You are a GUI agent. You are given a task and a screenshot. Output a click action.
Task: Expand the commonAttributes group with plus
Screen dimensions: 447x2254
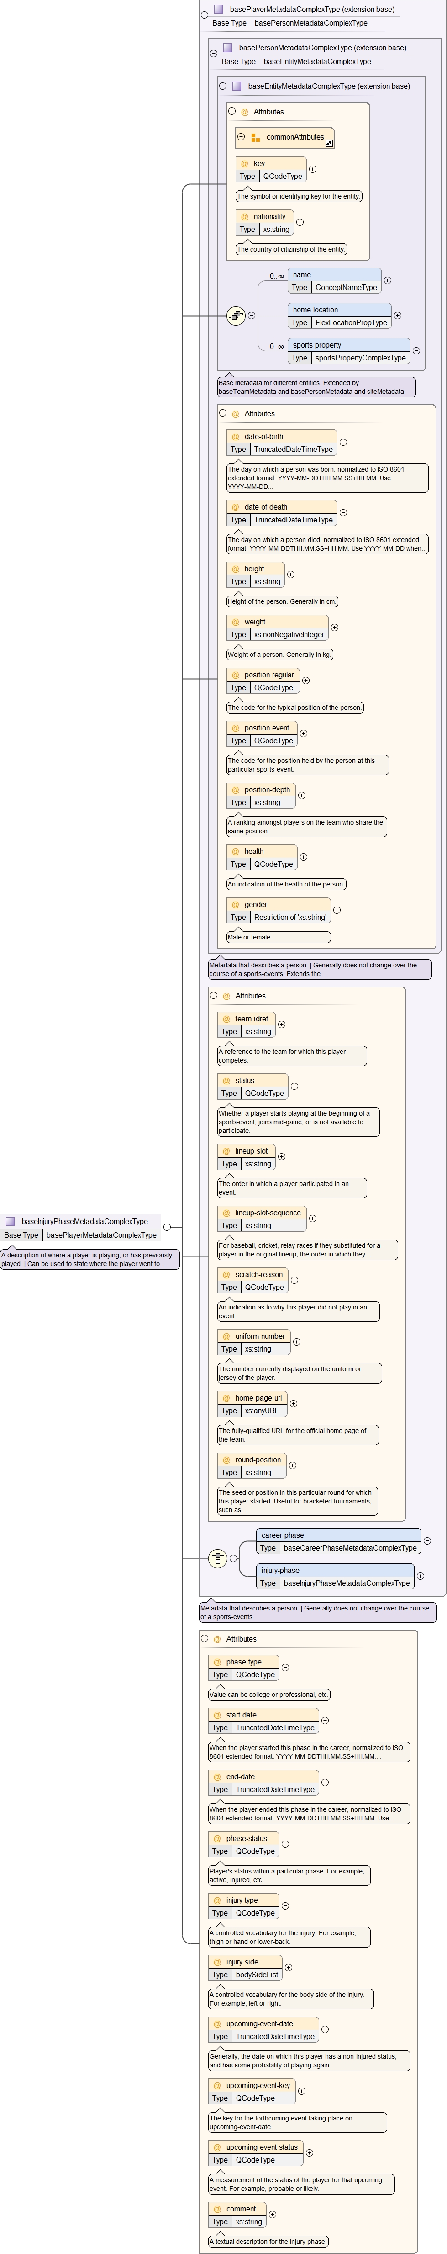241,137
